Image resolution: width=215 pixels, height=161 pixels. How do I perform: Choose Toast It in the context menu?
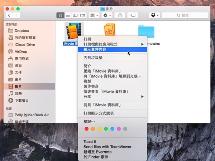click(113, 142)
